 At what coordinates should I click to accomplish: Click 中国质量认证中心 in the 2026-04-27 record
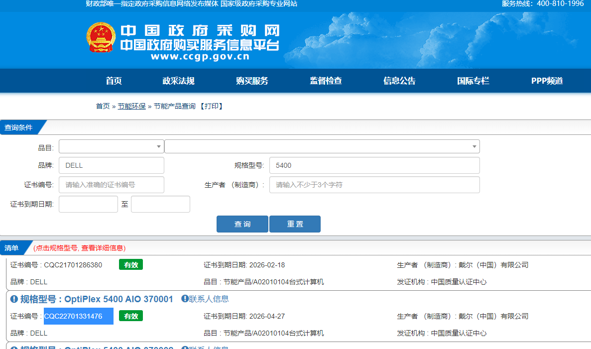(x=459, y=333)
